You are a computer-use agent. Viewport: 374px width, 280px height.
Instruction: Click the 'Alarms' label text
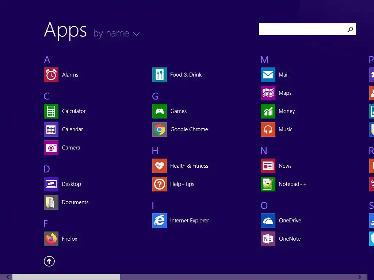70,75
